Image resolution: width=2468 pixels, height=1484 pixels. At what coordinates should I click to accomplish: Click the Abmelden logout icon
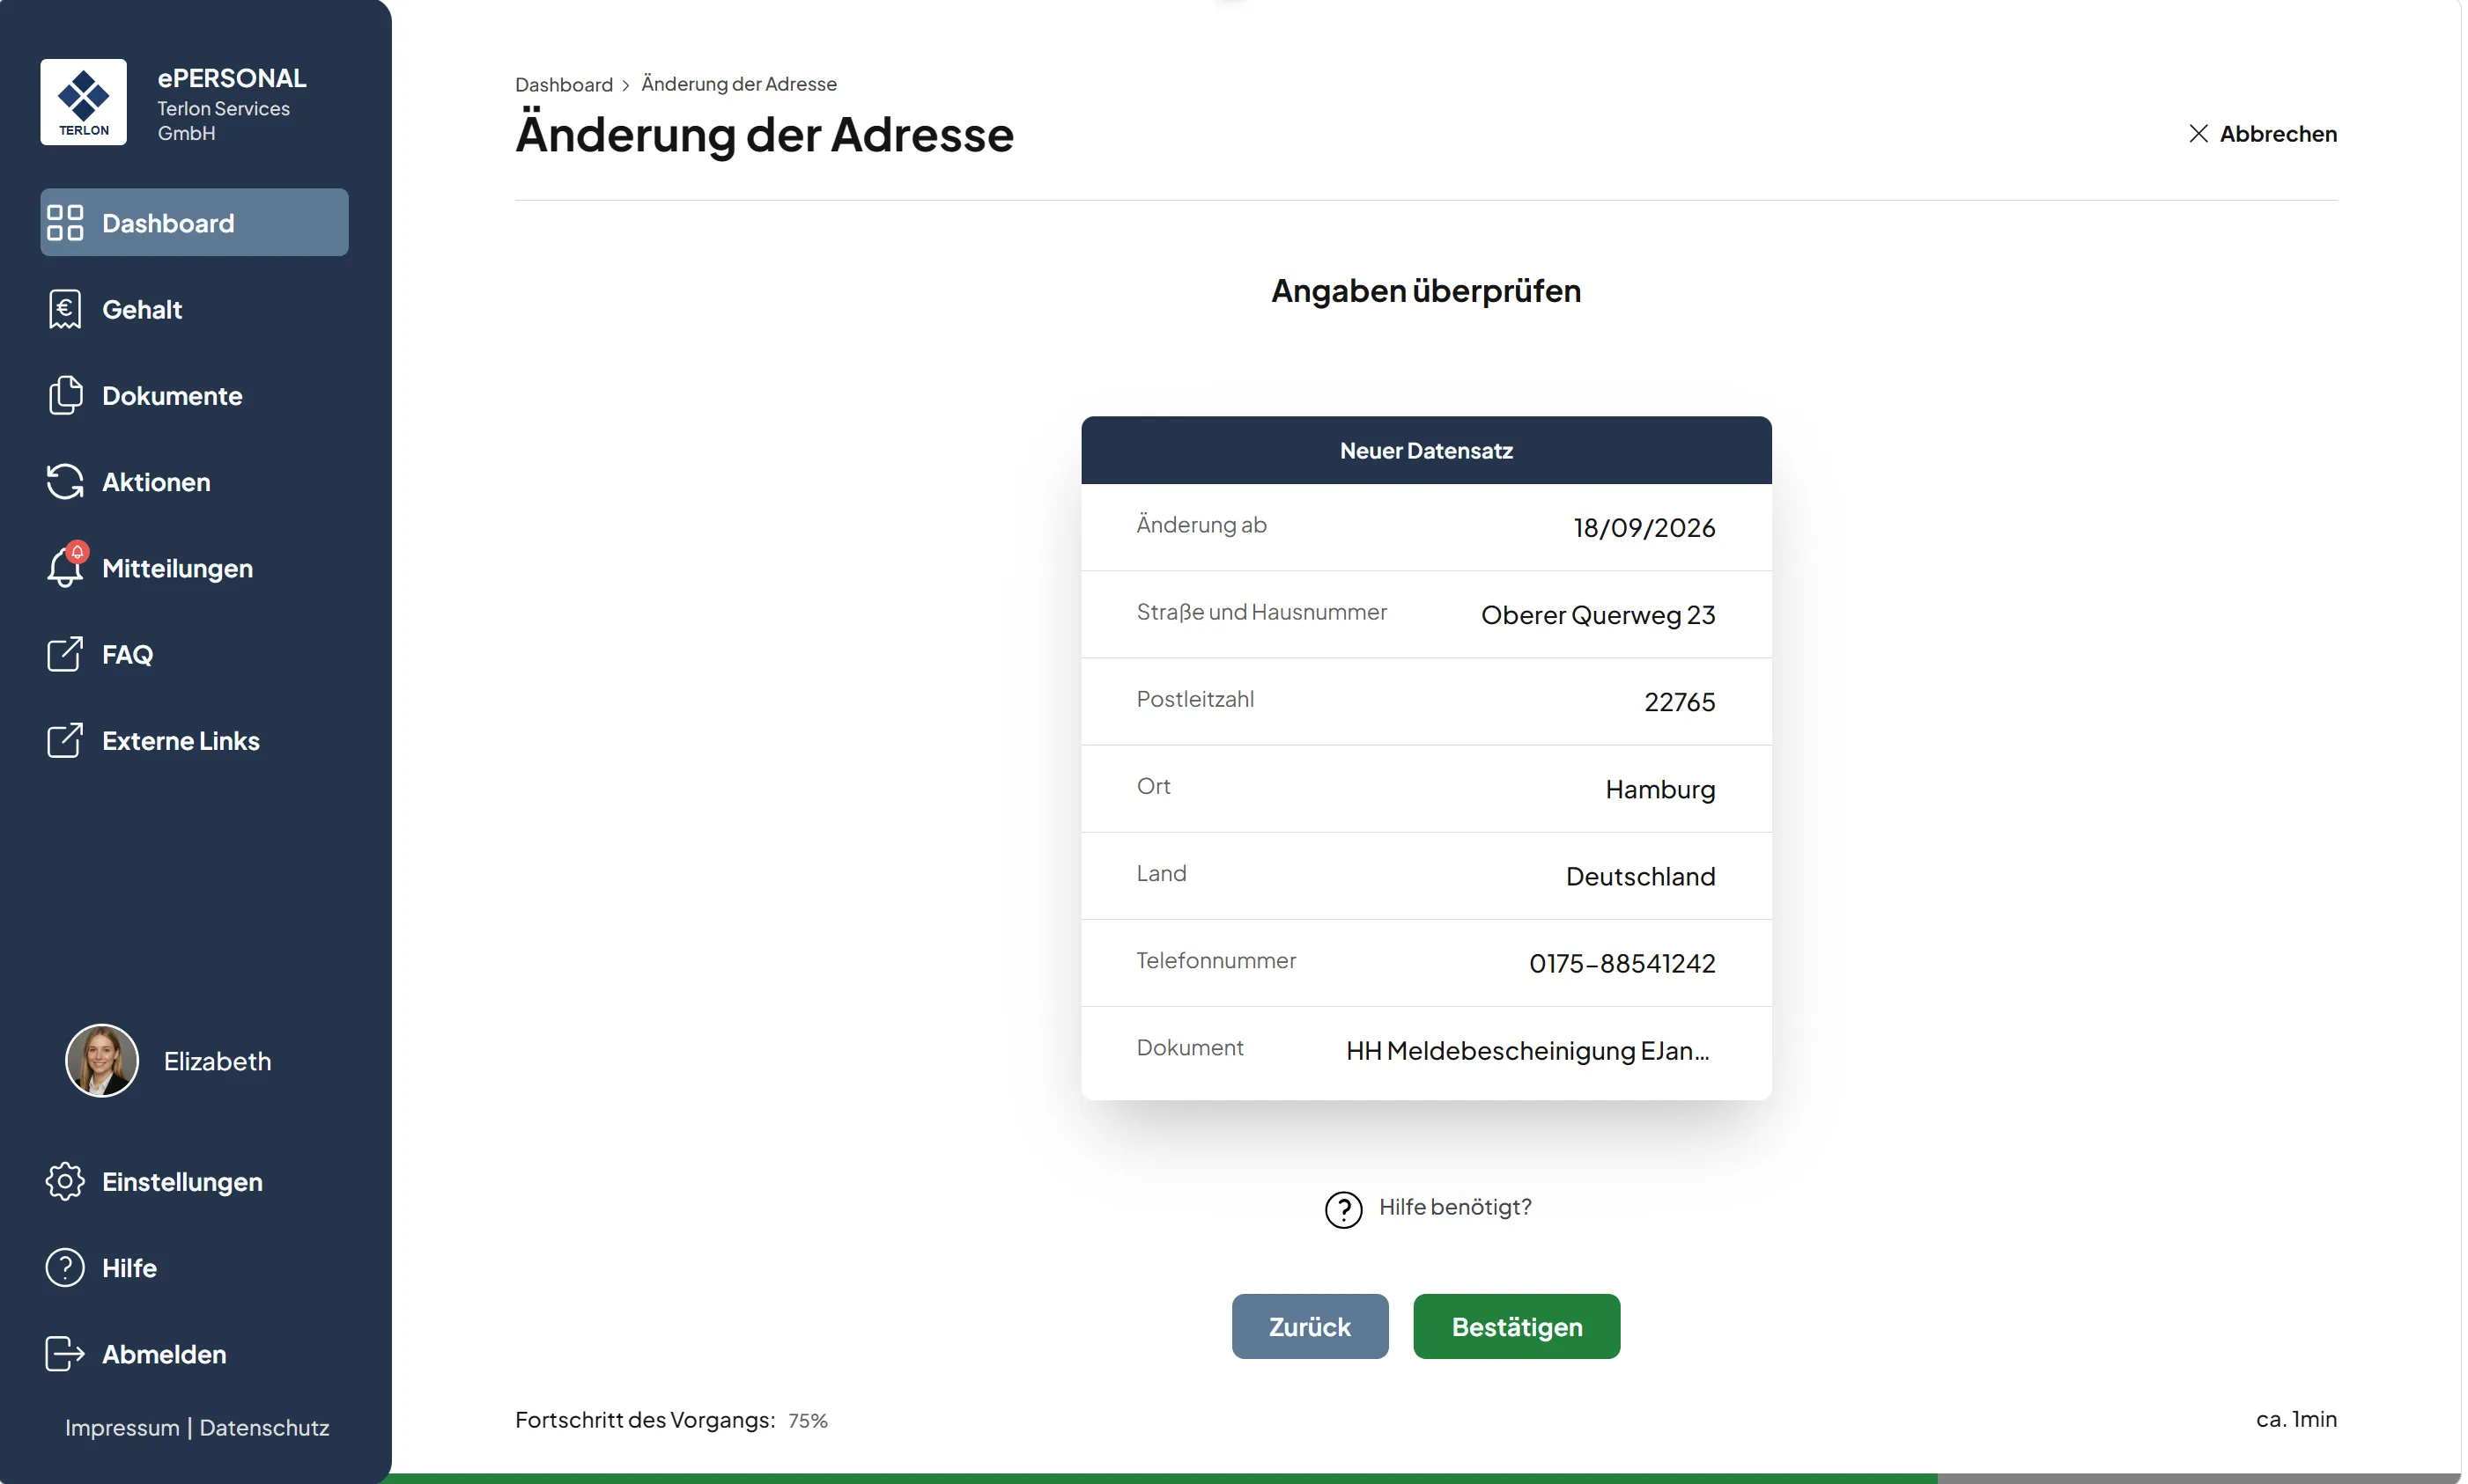coord(65,1353)
